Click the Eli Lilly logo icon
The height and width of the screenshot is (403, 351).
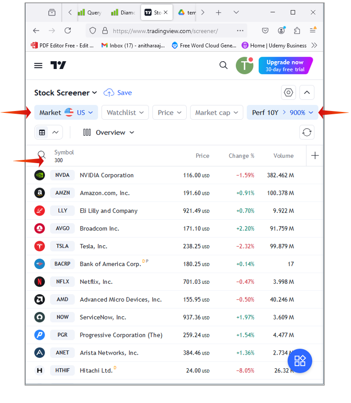pos(40,211)
